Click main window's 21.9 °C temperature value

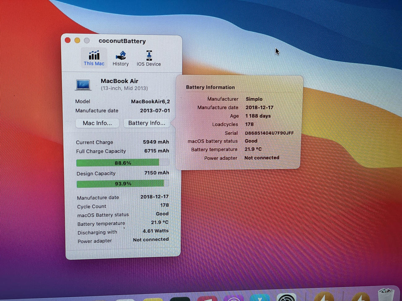[x=160, y=222]
